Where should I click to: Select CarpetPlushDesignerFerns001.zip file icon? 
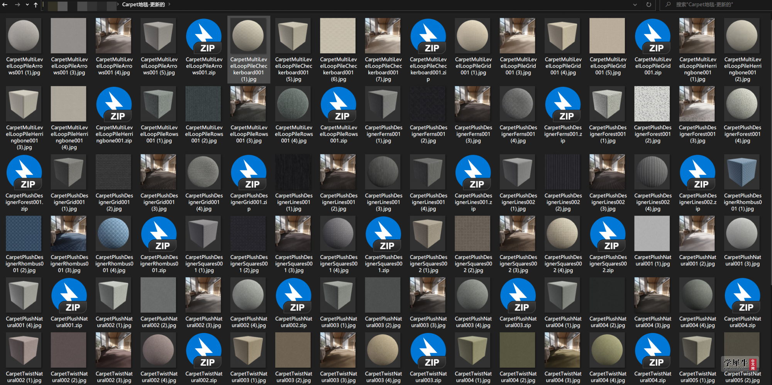563,104
